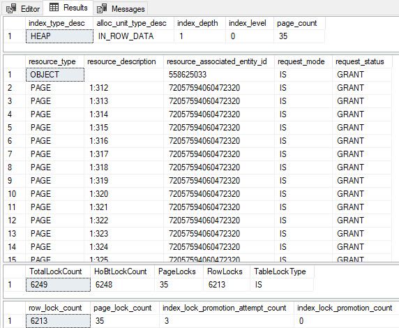The width and height of the screenshot is (399, 328).
Task: Select TableLockType value IS
Action: coord(282,285)
